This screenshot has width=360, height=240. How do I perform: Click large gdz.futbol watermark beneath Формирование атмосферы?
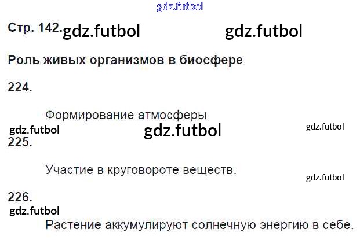click(182, 131)
